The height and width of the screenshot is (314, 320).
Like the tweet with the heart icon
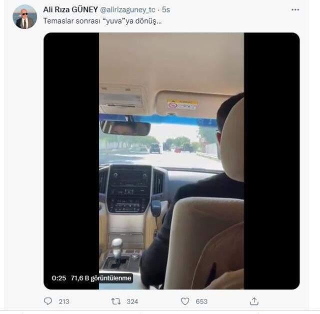185,301
